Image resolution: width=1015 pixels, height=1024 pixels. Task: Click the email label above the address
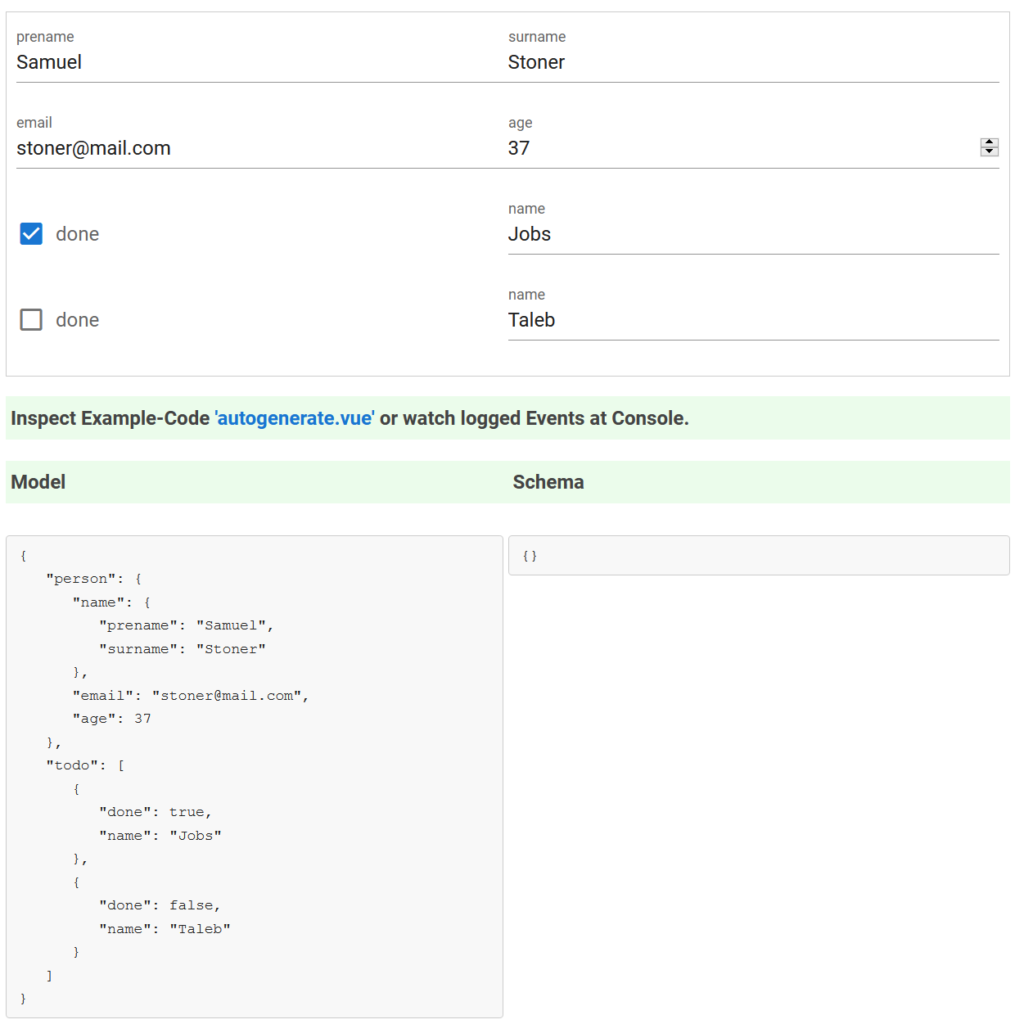(x=34, y=123)
